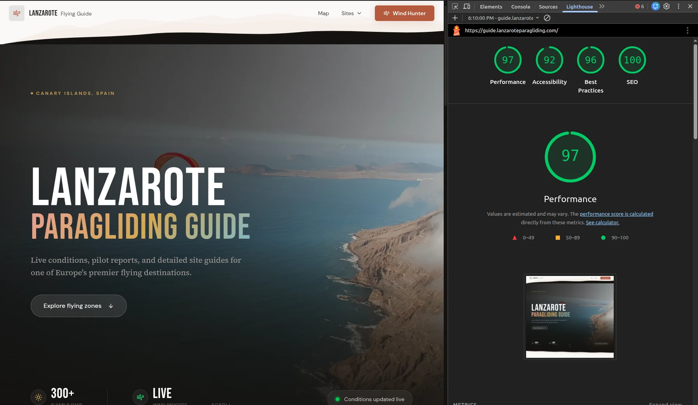Start a new Lighthouse report with the plus icon
Viewport: 698px width, 405px height.
tap(455, 18)
